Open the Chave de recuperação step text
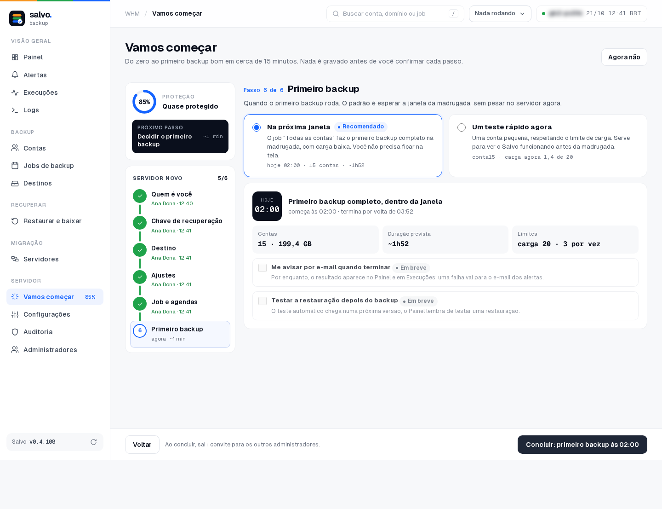 187,221
